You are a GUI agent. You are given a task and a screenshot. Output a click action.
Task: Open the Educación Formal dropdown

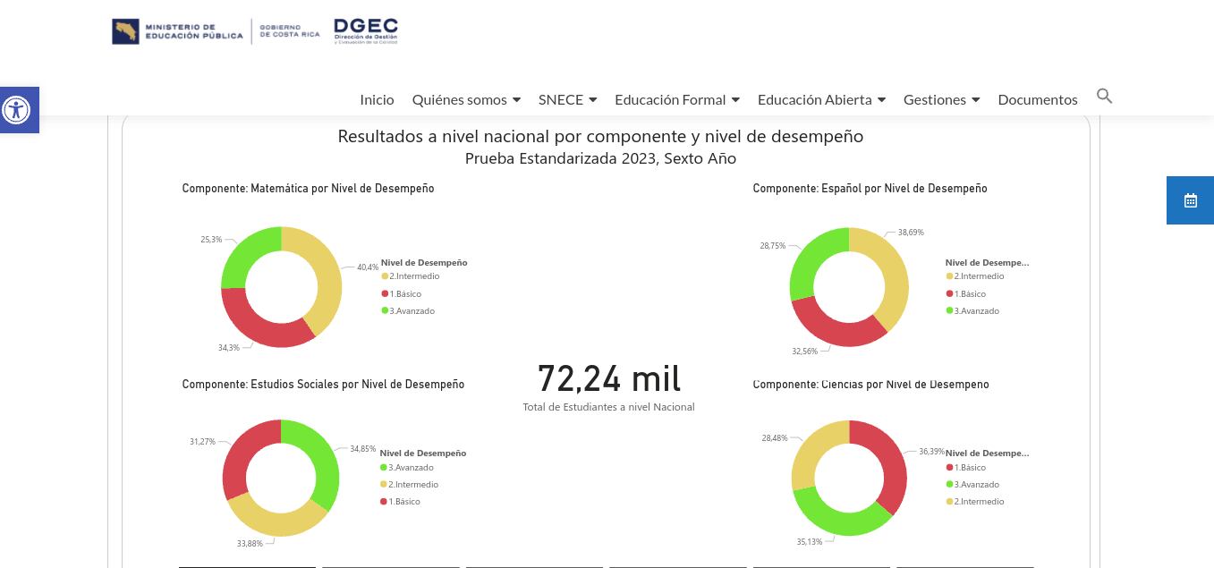coord(676,99)
